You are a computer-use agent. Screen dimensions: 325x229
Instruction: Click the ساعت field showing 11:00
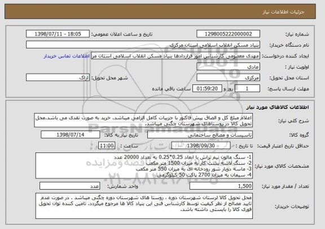tap(107, 146)
